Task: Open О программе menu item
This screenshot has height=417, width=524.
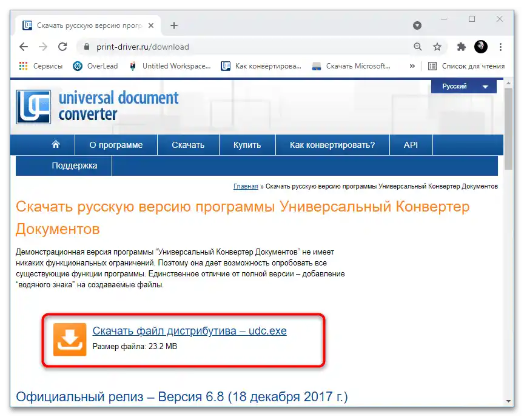Action: pyautogui.click(x=116, y=145)
